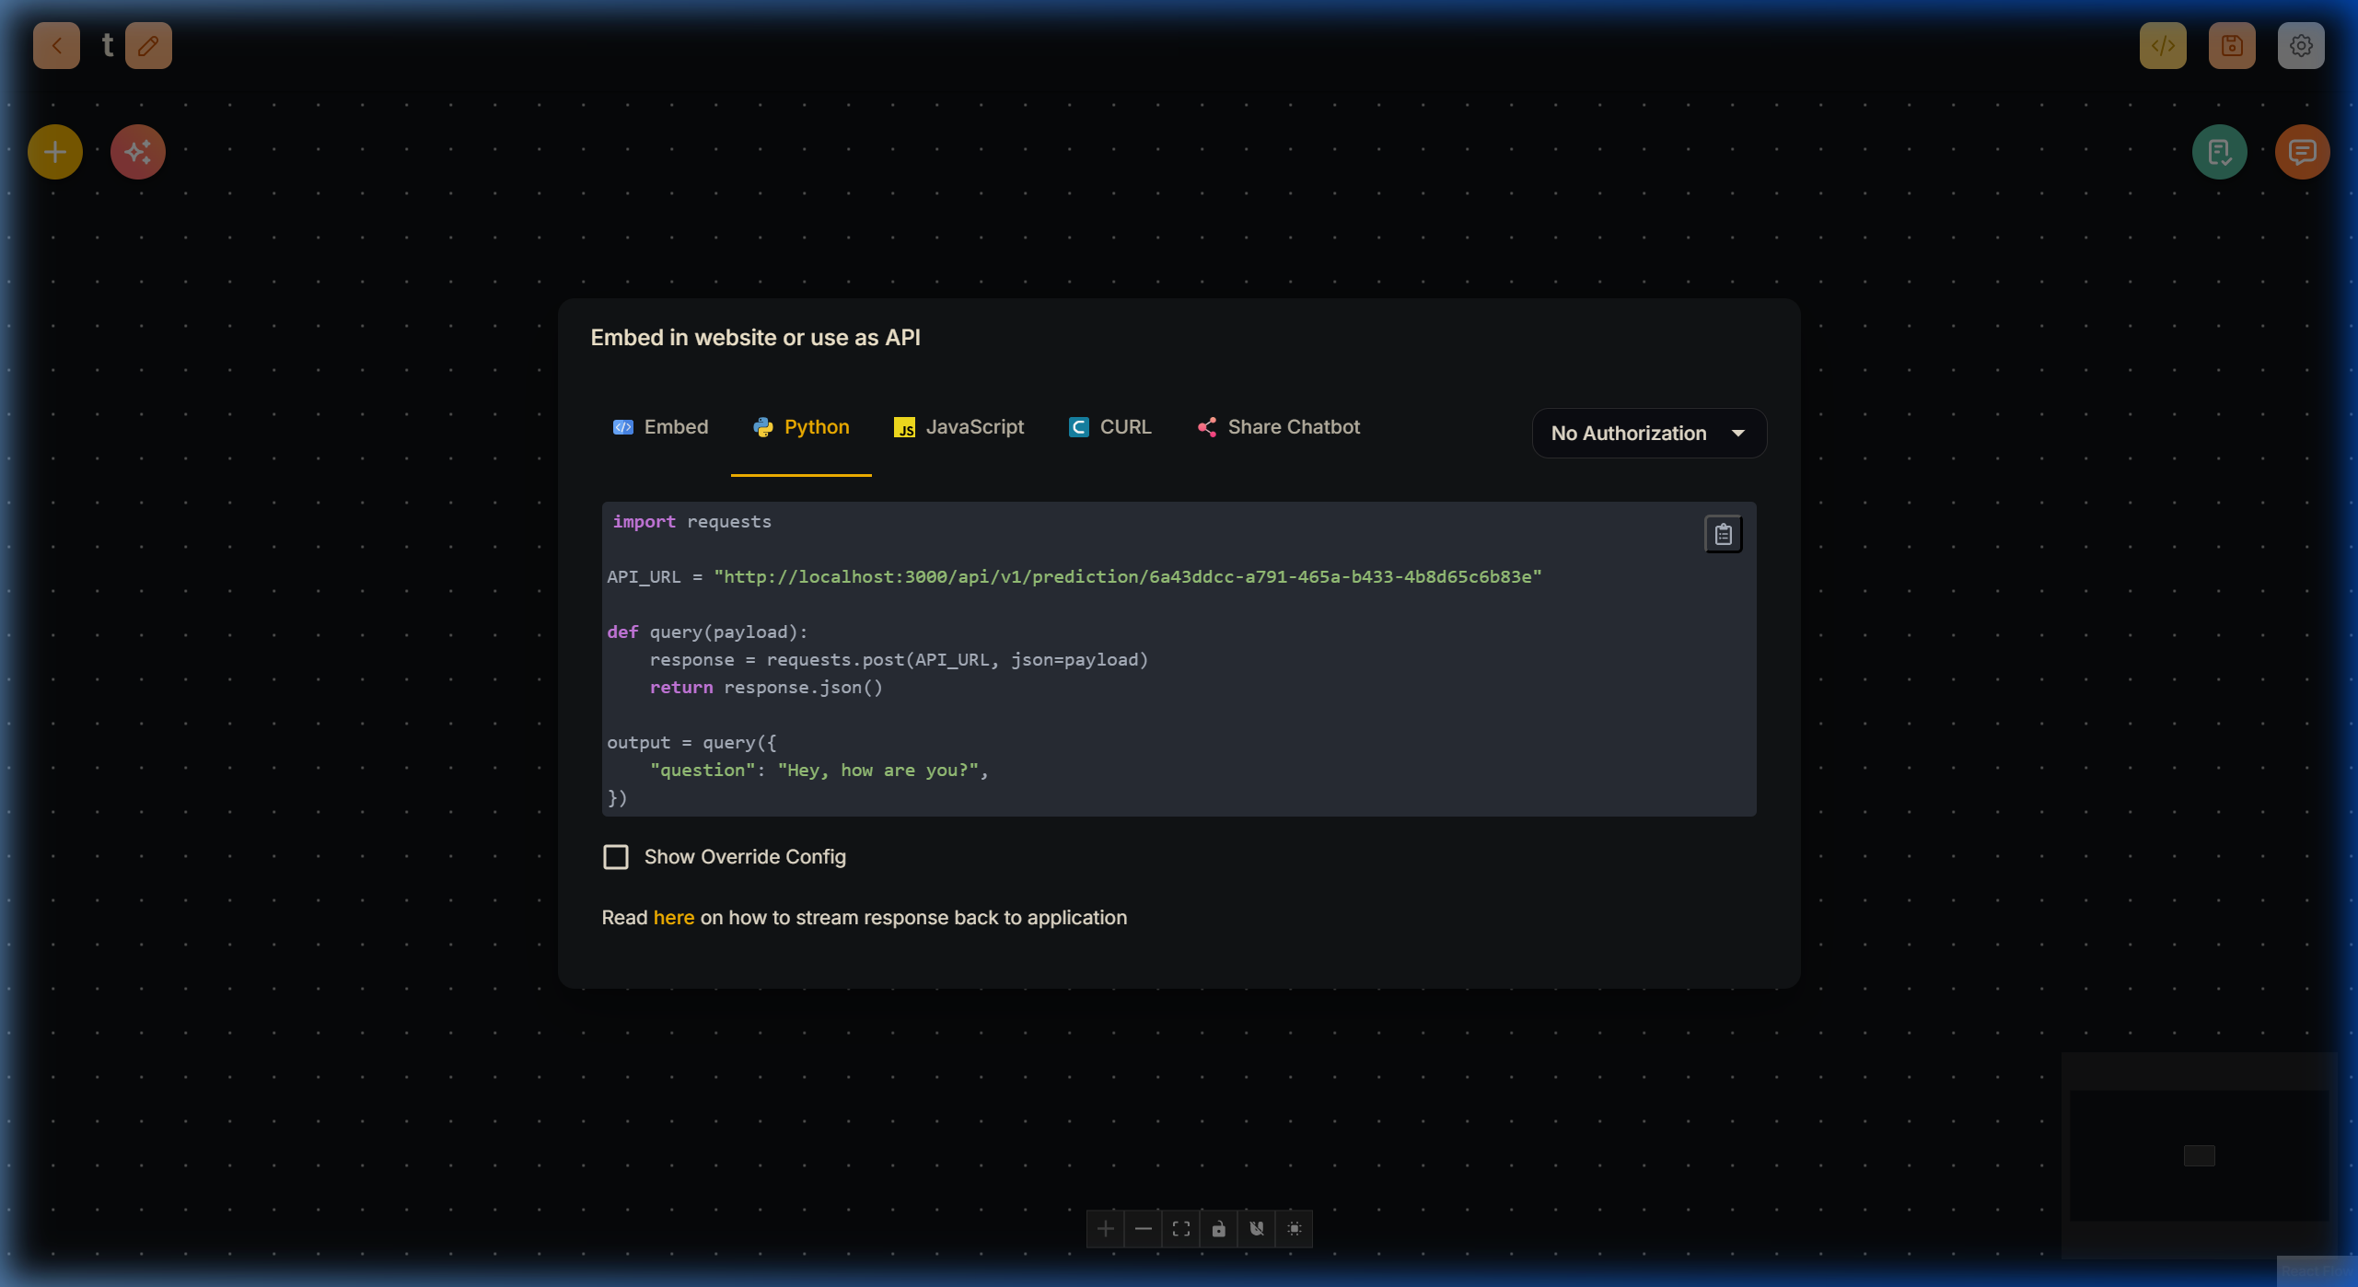This screenshot has height=1287, width=2358.
Task: Click the 'def query(payload):' line
Action: [x=707, y=632]
